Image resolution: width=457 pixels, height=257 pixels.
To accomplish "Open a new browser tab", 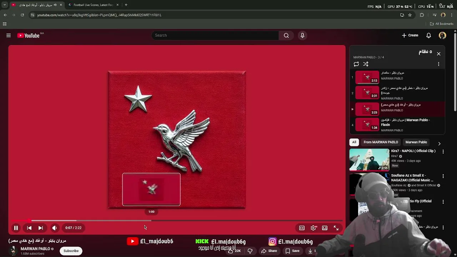I will (x=126, y=5).
